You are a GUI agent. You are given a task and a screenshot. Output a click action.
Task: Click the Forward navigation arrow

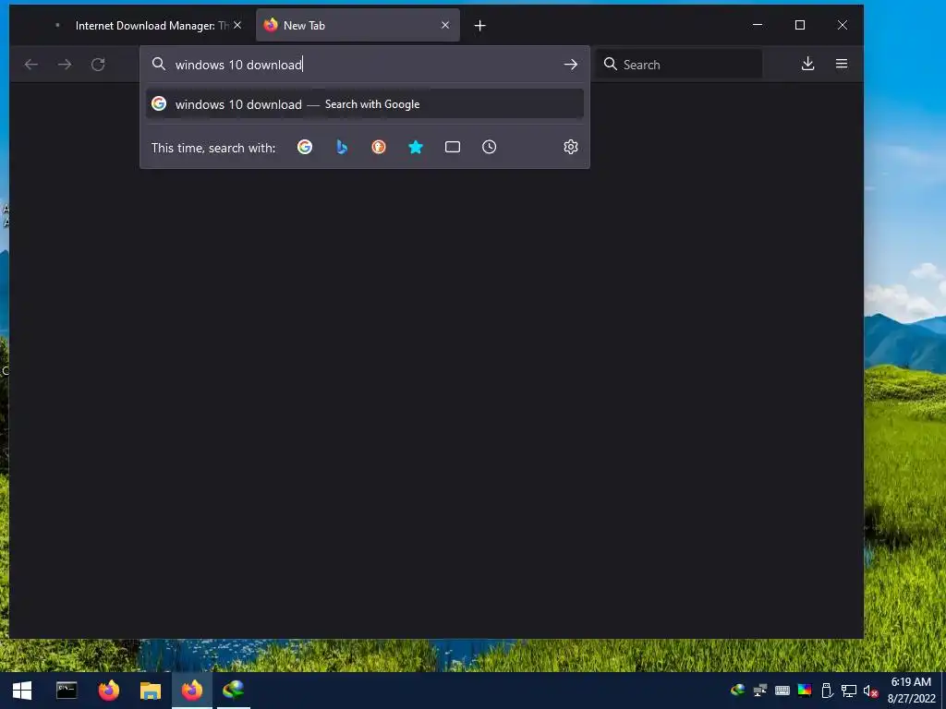point(65,65)
